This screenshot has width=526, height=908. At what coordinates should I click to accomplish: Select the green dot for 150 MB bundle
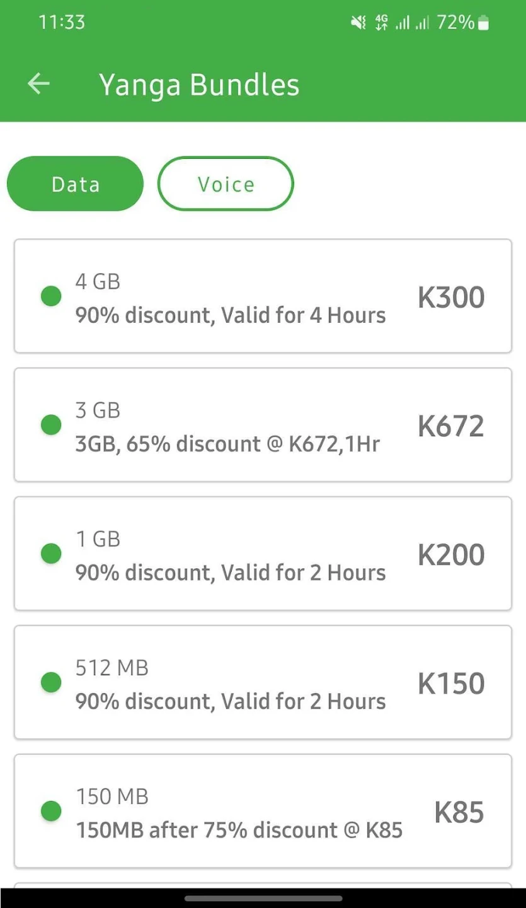click(x=51, y=811)
